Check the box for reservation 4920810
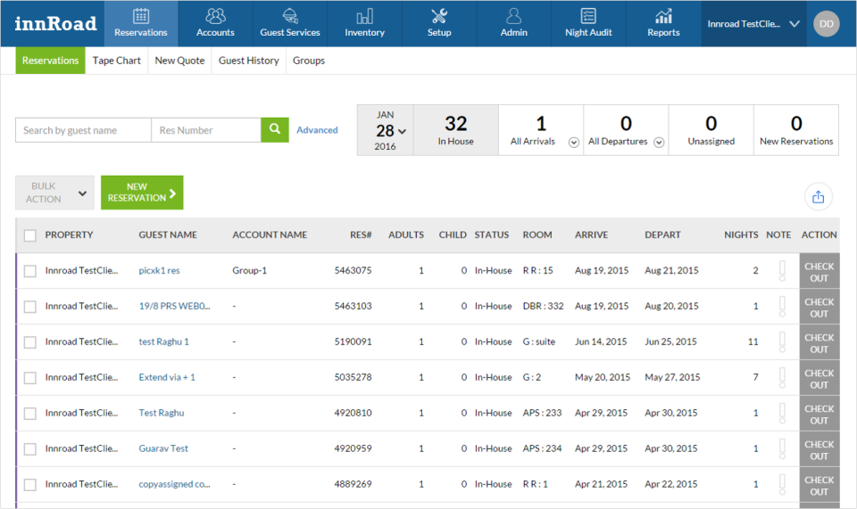 30,414
